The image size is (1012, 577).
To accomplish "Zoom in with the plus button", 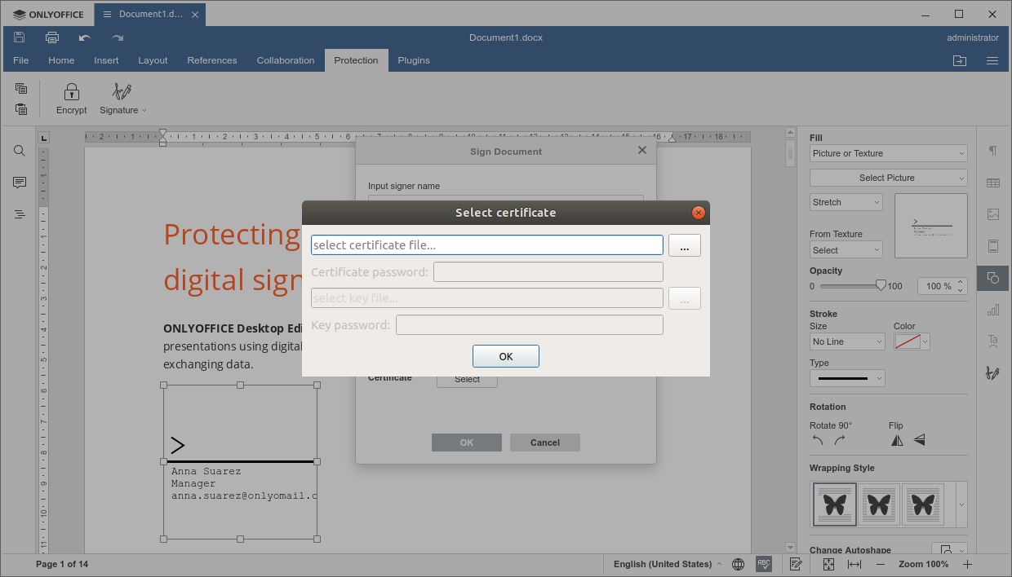I will point(967,564).
